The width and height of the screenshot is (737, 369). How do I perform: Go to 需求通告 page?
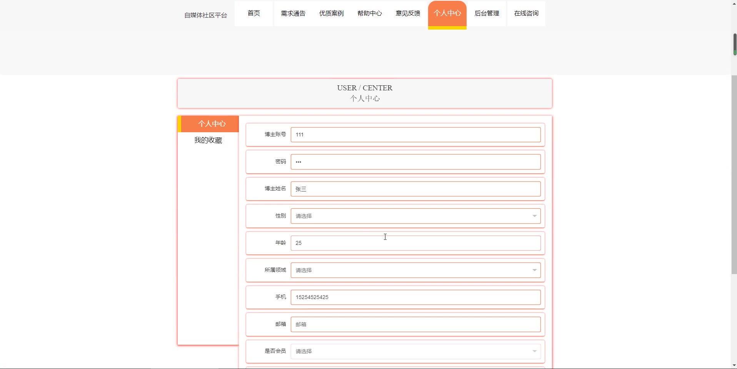coord(293,13)
